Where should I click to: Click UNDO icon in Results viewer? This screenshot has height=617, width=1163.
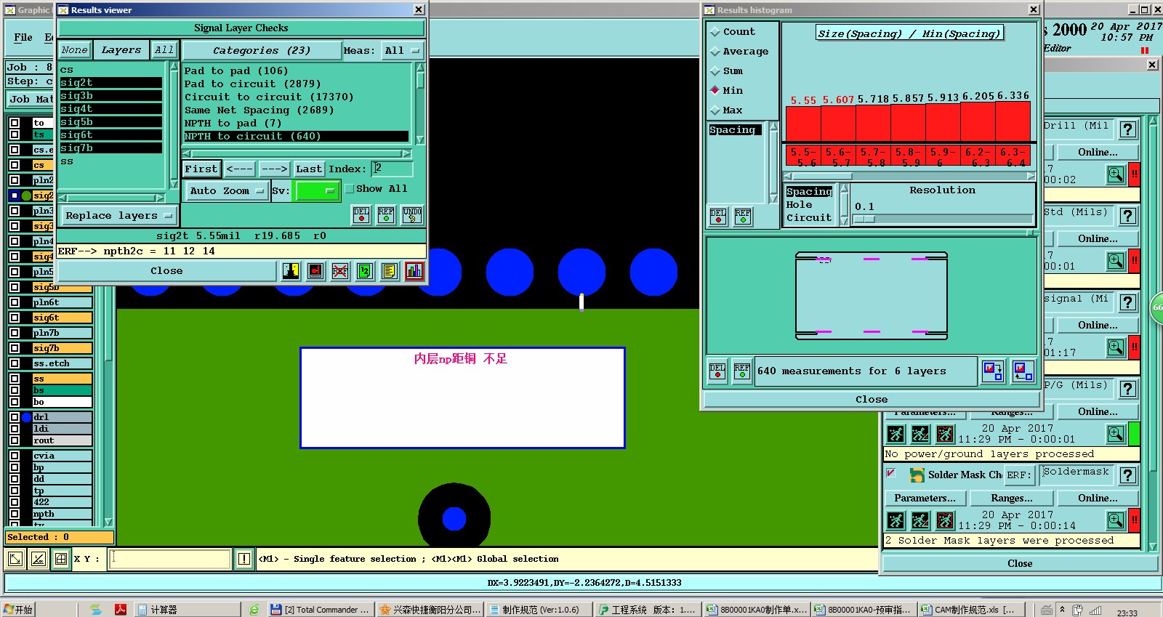coord(411,215)
